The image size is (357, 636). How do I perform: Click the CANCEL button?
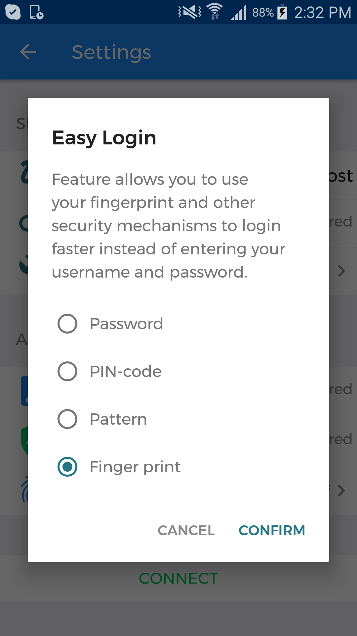(x=186, y=530)
